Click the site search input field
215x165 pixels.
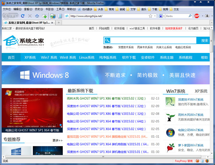[x=153, y=40]
